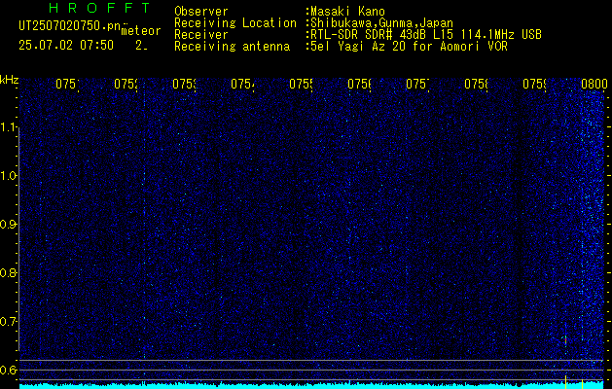Click the HROFFT title text

point(100,8)
